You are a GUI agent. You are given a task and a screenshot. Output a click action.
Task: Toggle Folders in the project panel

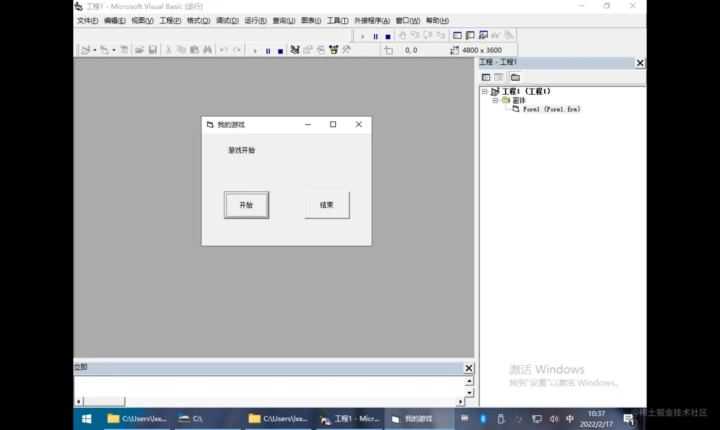(515, 77)
